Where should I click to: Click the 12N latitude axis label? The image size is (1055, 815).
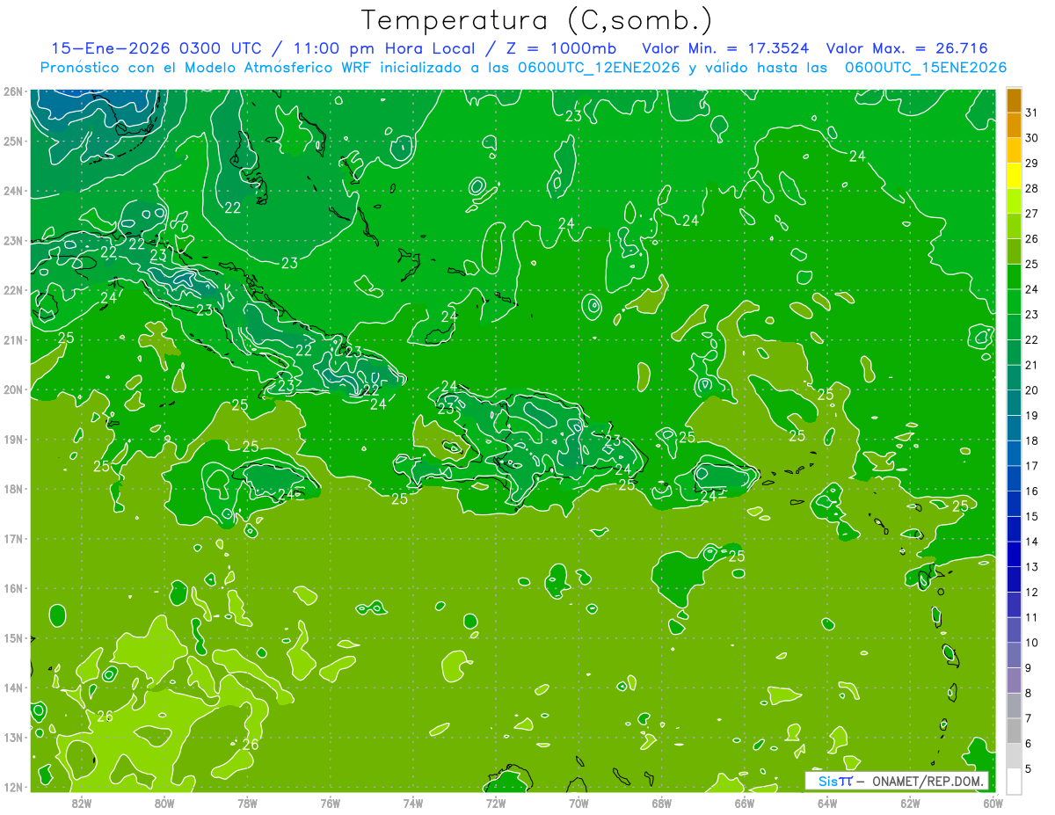tap(12, 787)
